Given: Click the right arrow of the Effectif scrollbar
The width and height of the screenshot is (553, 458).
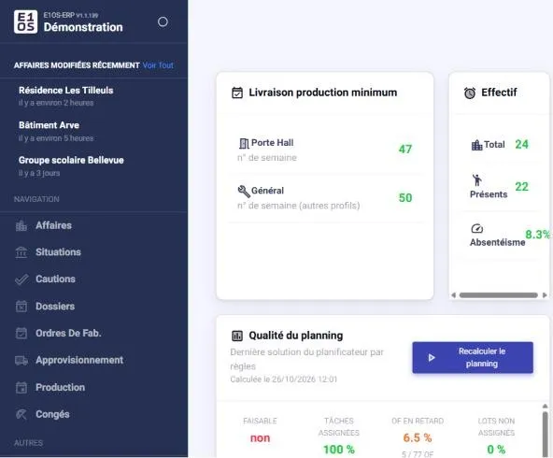Looking at the screenshot, I should (545, 295).
